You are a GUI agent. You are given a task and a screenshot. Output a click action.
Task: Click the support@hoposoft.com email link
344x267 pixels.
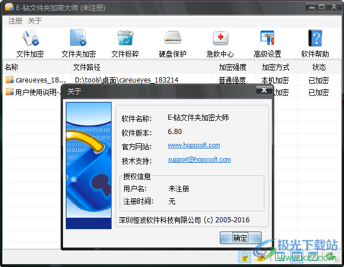tap(199, 159)
